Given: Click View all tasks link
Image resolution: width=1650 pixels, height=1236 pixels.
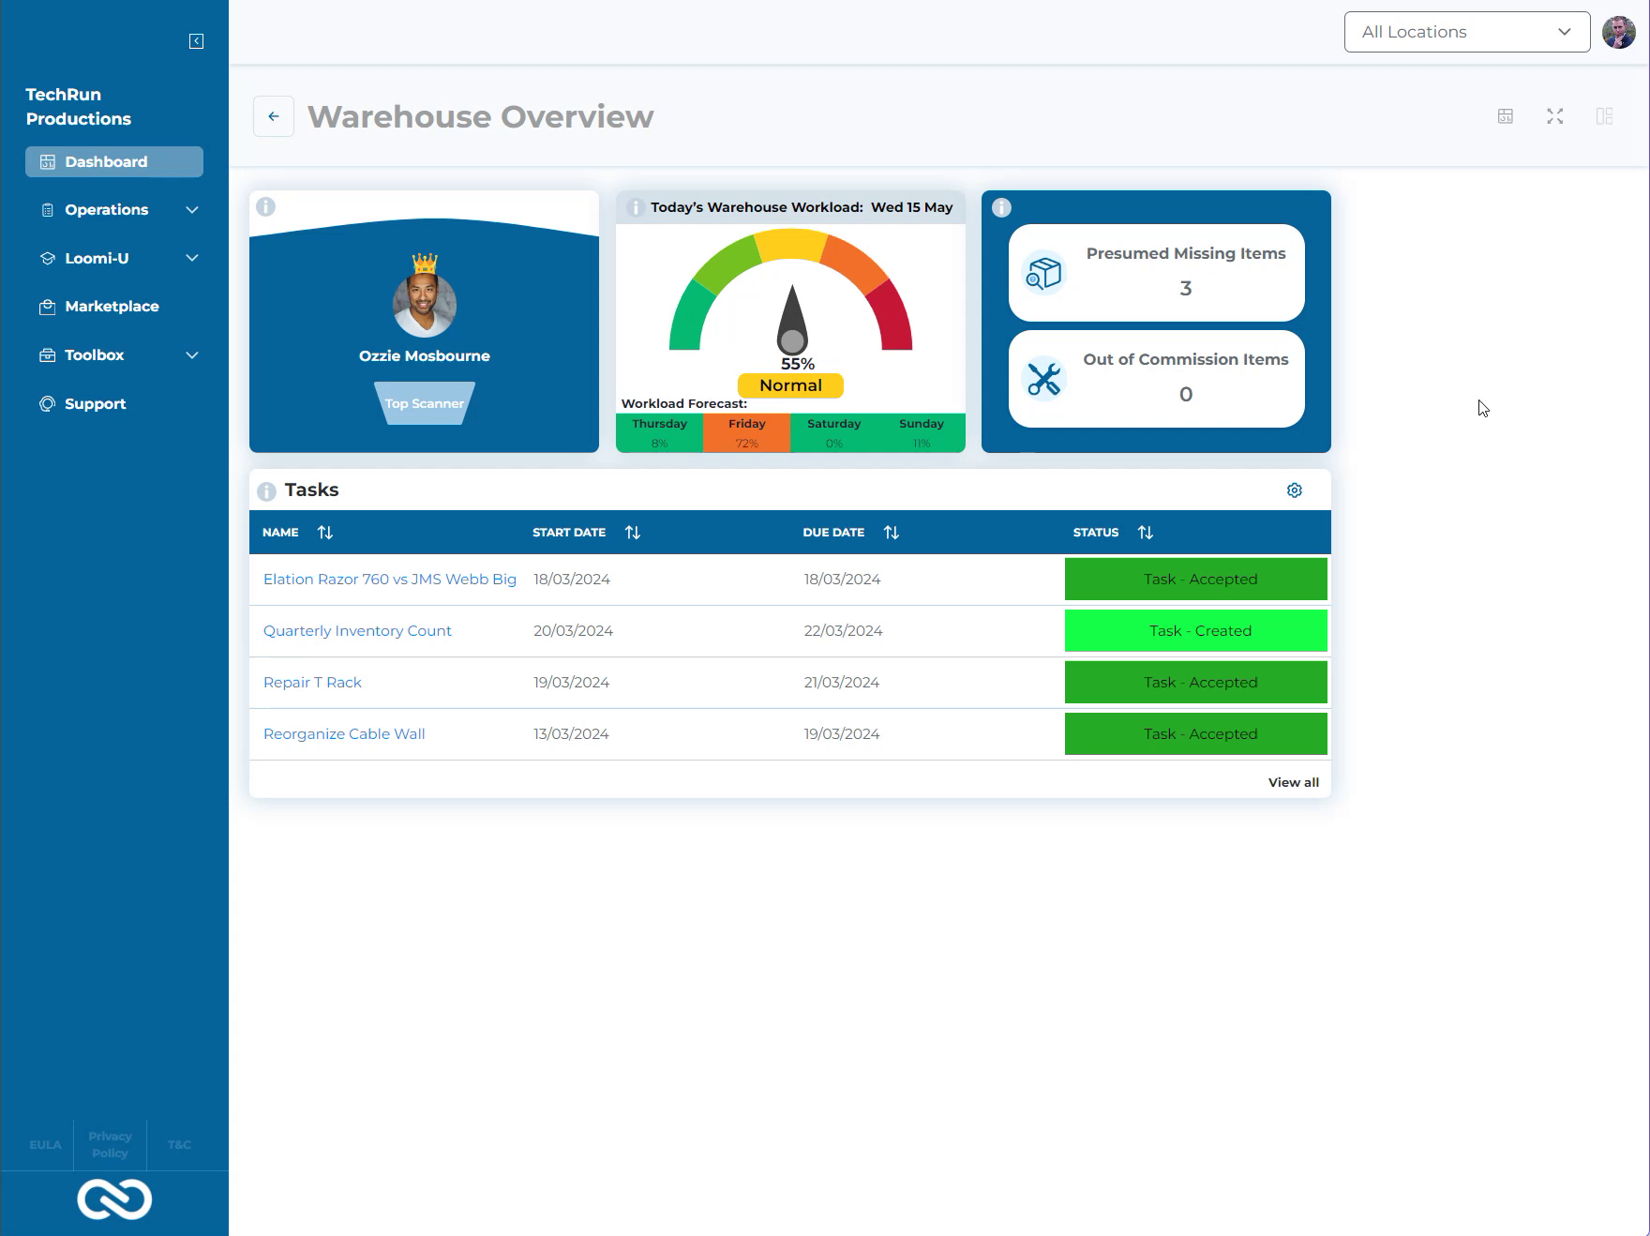Looking at the screenshot, I should pyautogui.click(x=1293, y=782).
